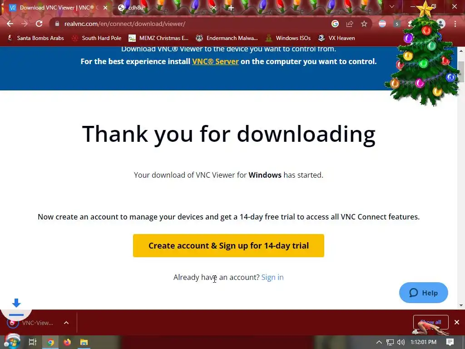Click the Sign in link
This screenshot has width=465, height=349.
tap(272, 277)
